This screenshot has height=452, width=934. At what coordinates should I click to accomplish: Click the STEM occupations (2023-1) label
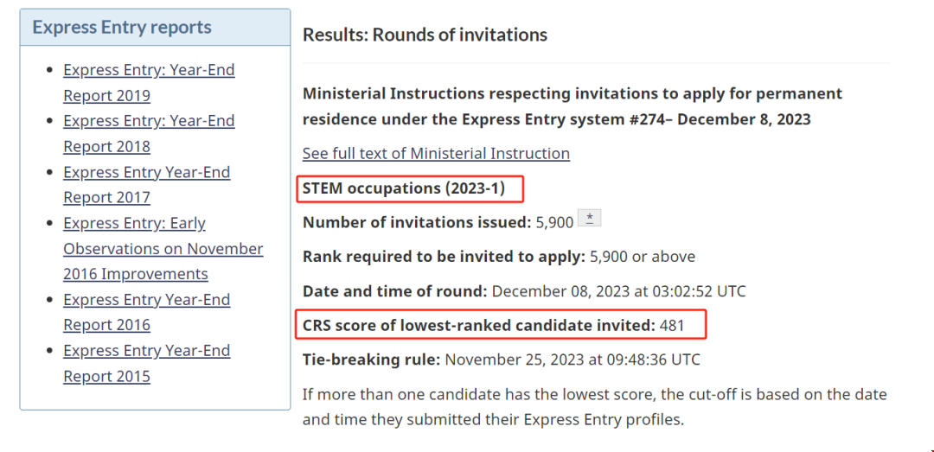pos(404,188)
